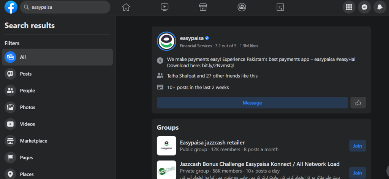
Task: Select the All filter
Action: 57,57
